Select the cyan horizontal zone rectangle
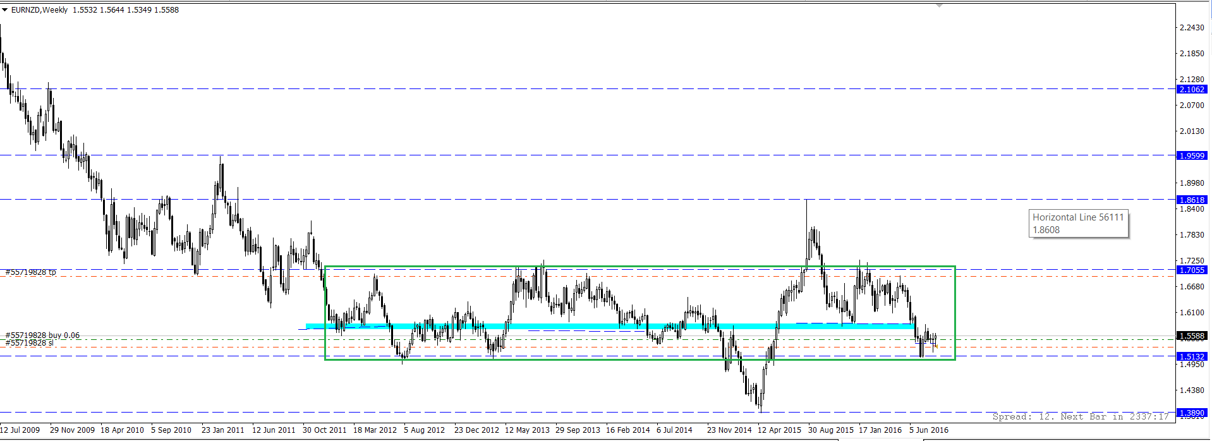Image resolution: width=1212 pixels, height=441 pixels. [x=610, y=327]
